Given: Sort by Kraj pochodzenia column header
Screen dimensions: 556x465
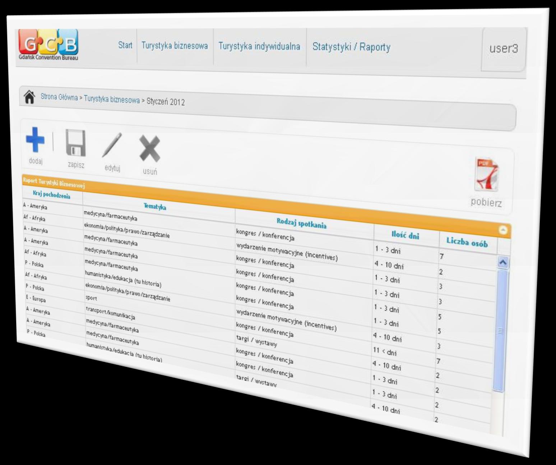Looking at the screenshot, I should (x=51, y=194).
